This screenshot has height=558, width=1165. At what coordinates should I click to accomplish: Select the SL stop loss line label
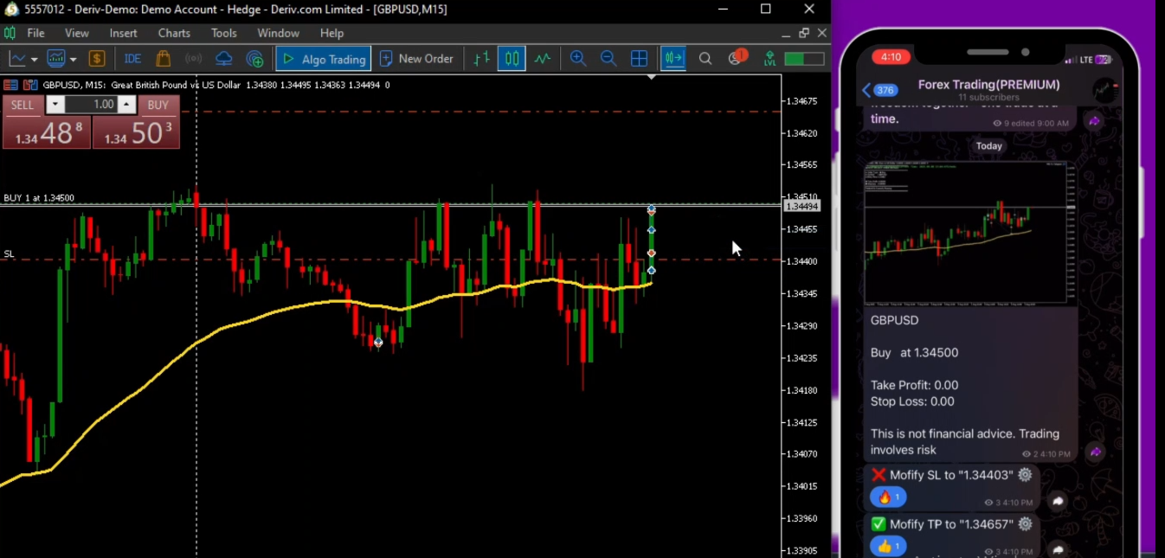pos(9,253)
